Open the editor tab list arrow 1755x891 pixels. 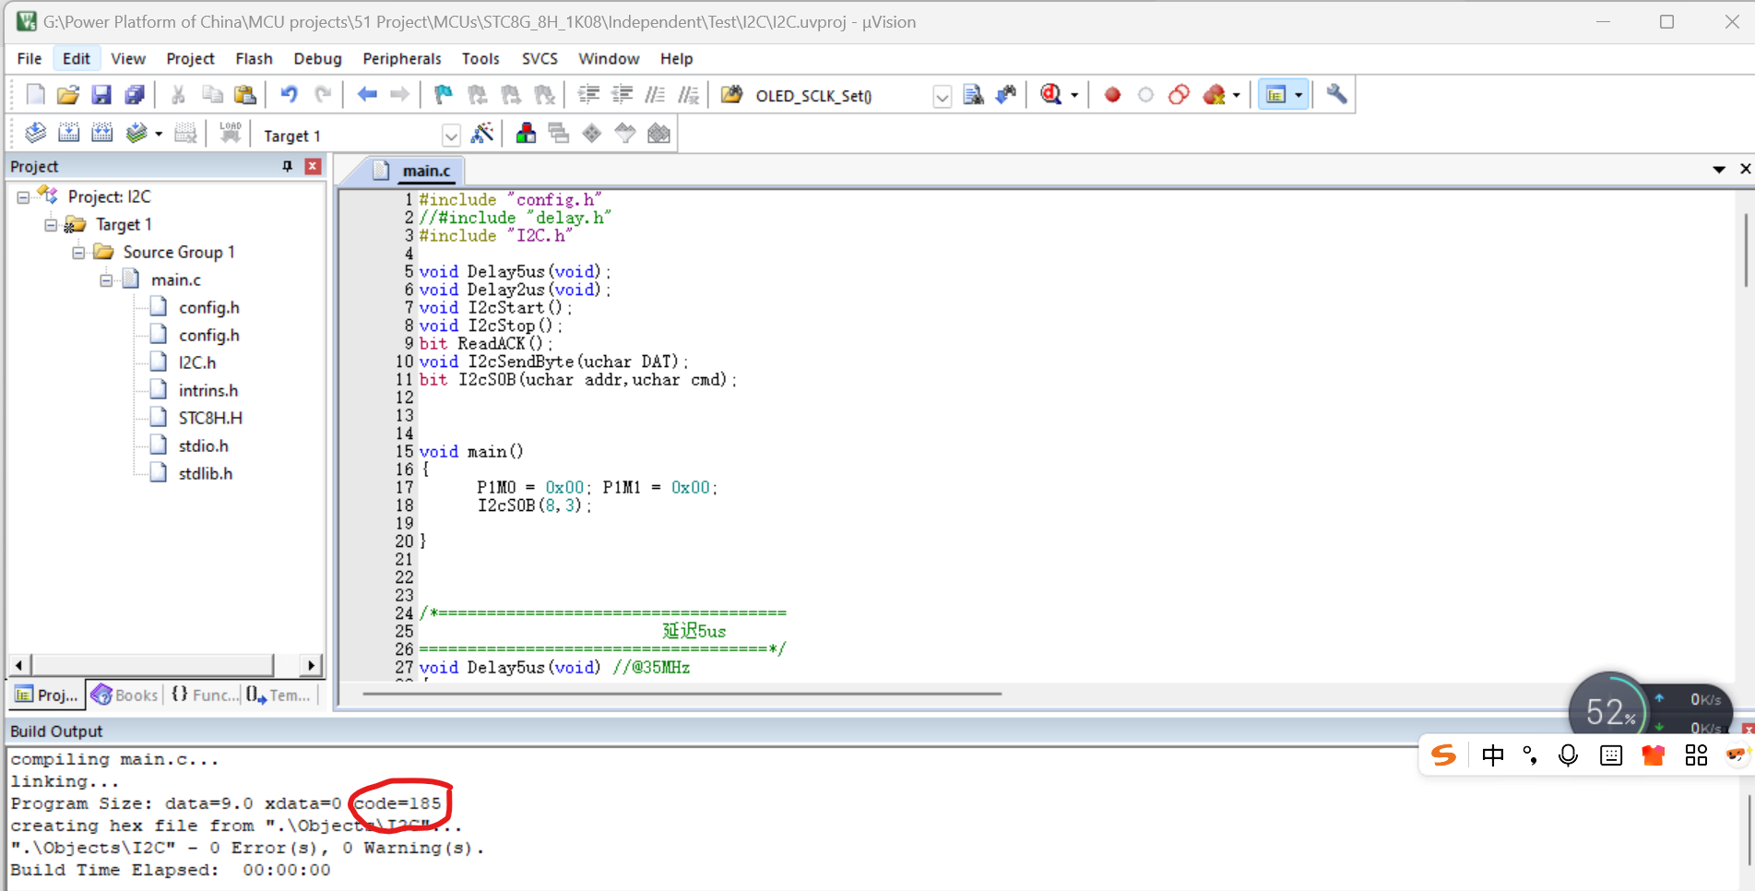pos(1719,169)
